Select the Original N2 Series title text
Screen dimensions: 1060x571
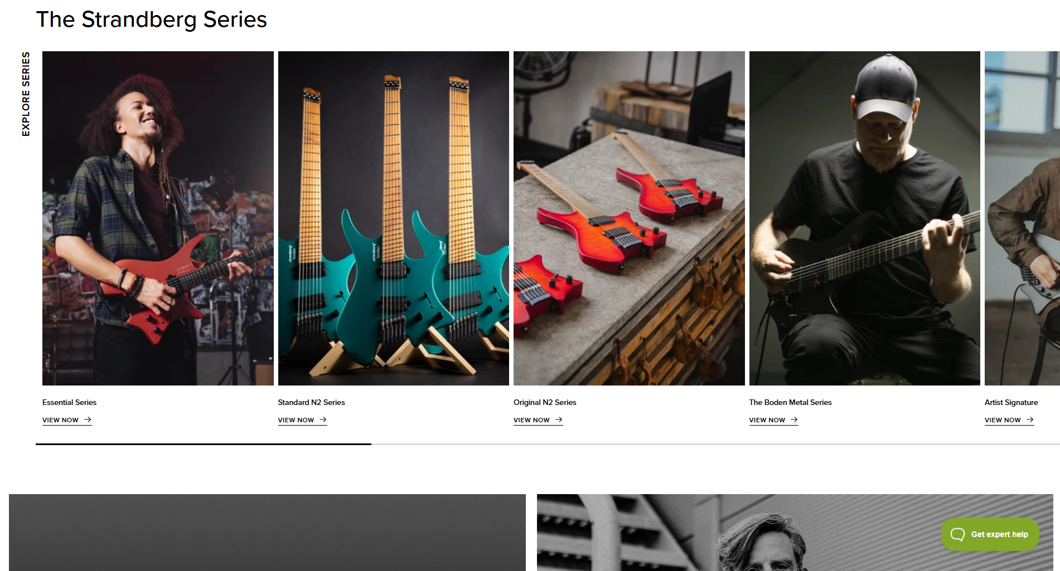click(545, 402)
